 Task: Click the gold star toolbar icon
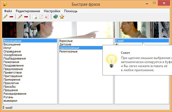62,17
